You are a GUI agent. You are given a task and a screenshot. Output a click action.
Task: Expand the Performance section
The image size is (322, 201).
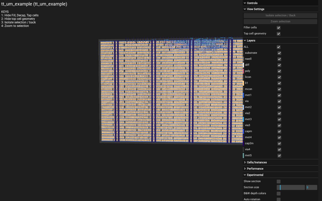[x=280, y=169]
